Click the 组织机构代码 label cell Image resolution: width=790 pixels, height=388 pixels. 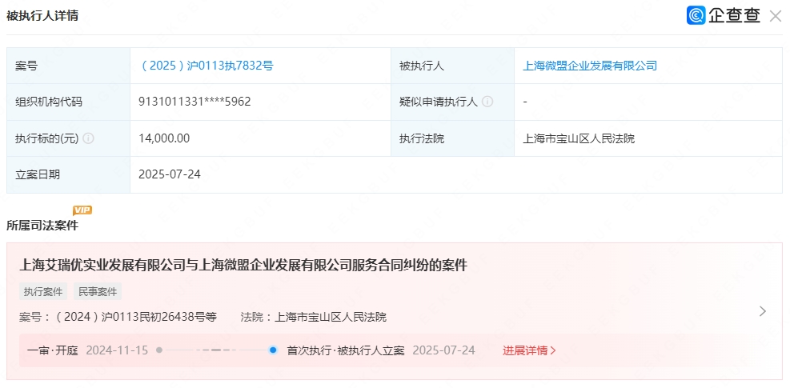coord(69,102)
